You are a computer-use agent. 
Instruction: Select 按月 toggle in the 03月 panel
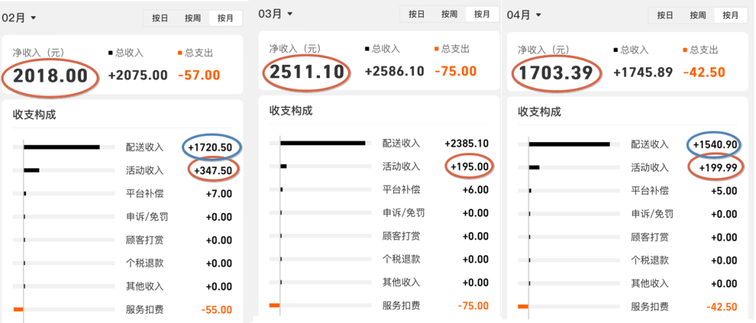tap(482, 14)
